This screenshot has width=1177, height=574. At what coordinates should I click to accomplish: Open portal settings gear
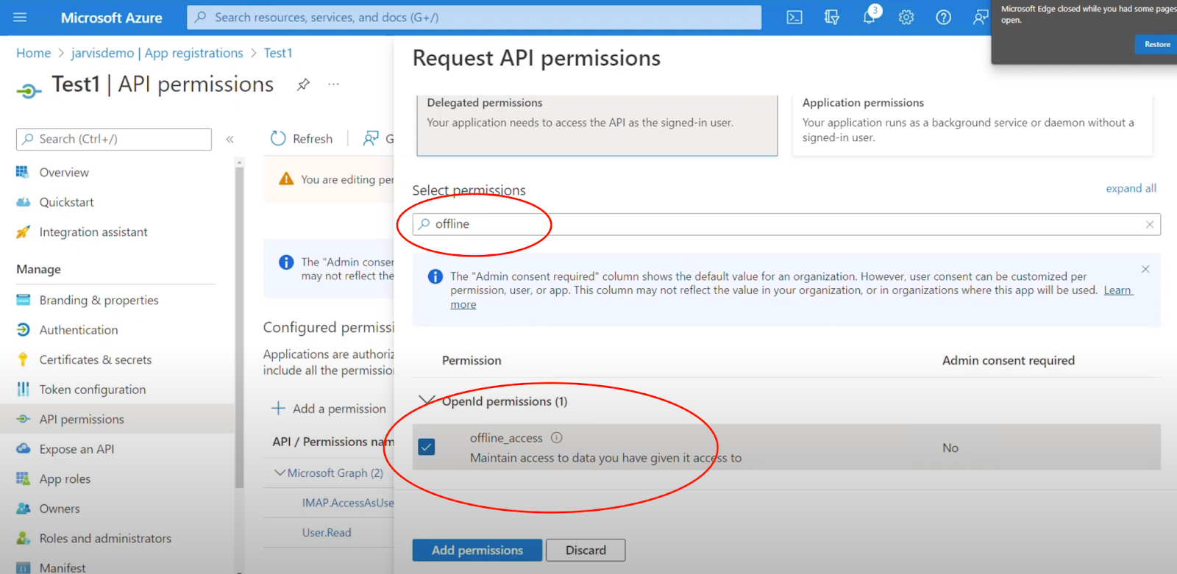coord(906,17)
